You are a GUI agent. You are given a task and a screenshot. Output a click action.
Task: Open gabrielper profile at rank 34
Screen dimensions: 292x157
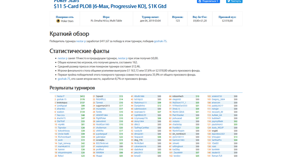(101, 137)
